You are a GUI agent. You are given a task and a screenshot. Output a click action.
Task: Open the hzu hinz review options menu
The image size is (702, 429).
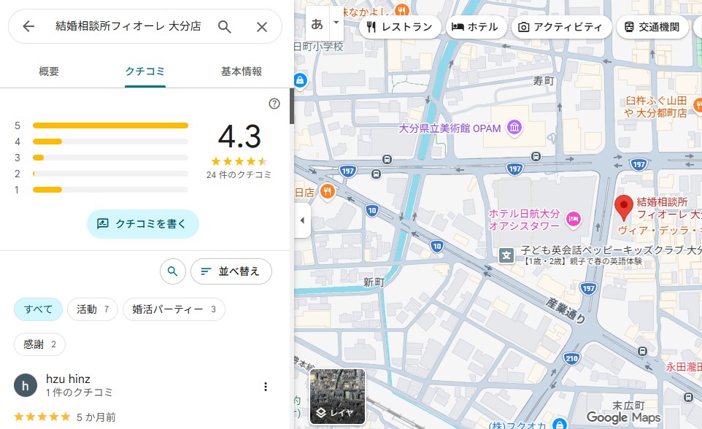pyautogui.click(x=266, y=387)
